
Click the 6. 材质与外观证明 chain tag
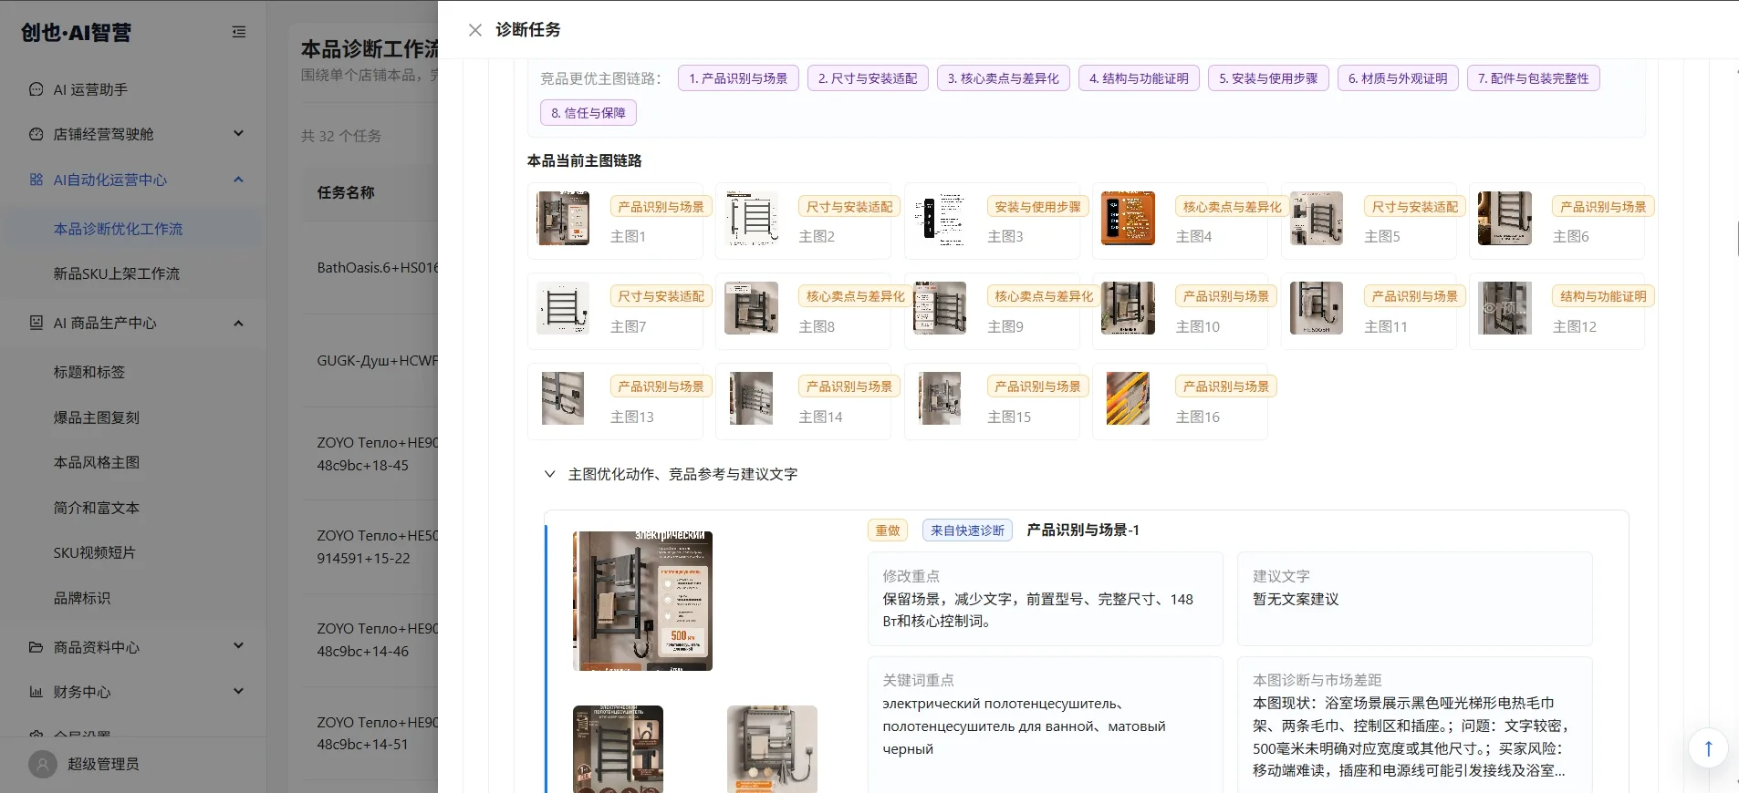tap(1398, 78)
